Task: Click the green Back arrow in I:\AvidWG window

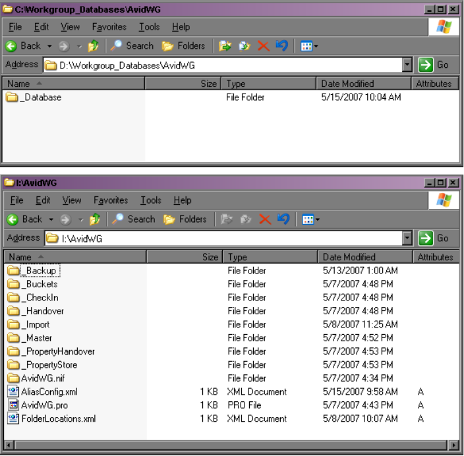Action: 13,219
